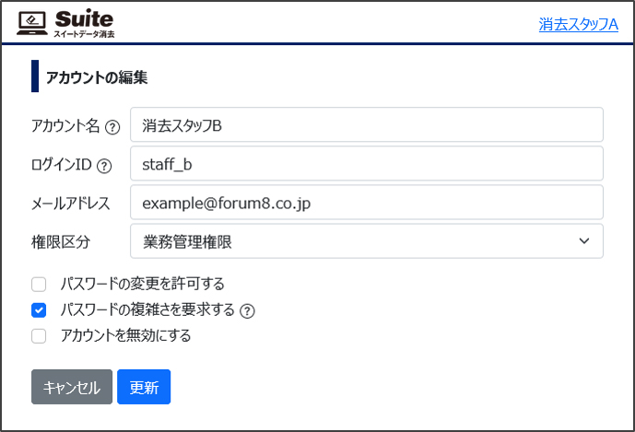This screenshot has width=635, height=432.
Task: Click the blue 更新 button
Action: [x=144, y=387]
